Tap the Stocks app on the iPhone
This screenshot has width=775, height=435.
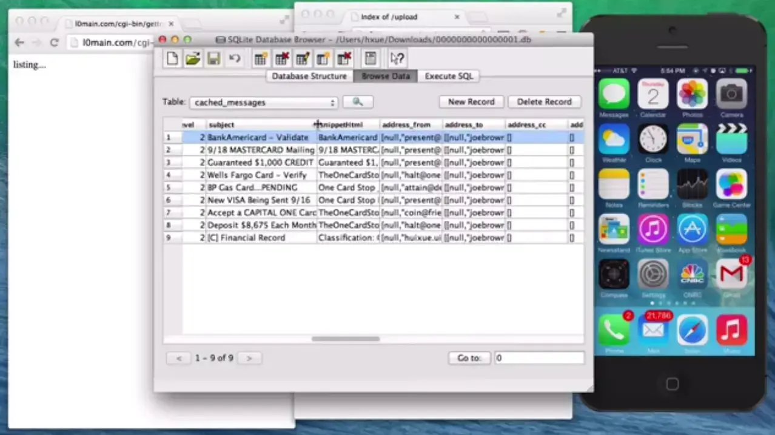click(x=692, y=184)
